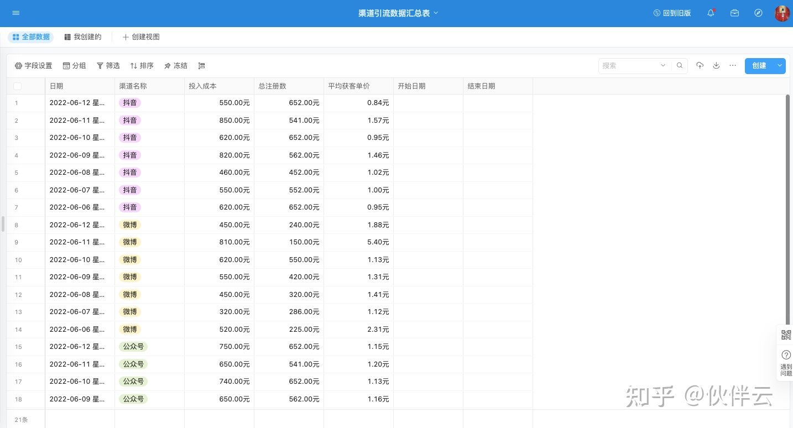The width and height of the screenshot is (793, 428).
Task: Click the row height icon next to 冻结
Action: [202, 66]
